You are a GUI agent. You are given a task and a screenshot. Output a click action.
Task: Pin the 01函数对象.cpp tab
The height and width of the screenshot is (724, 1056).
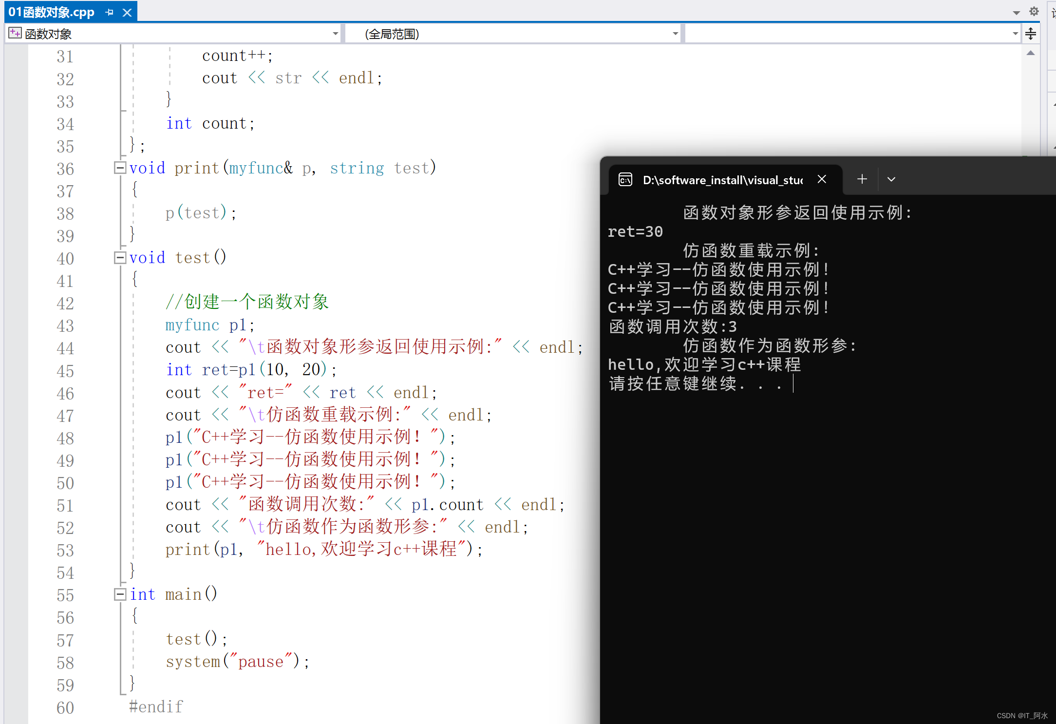coord(110,12)
